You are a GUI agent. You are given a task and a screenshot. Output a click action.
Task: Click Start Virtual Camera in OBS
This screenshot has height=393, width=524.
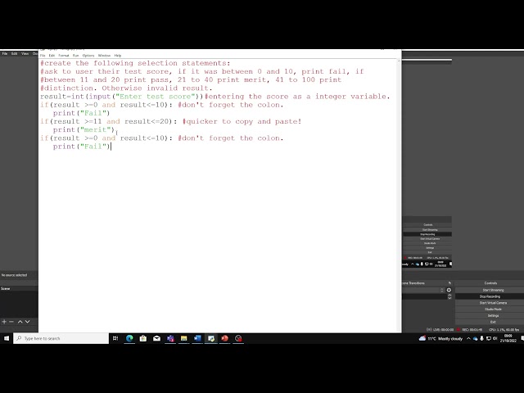493,303
